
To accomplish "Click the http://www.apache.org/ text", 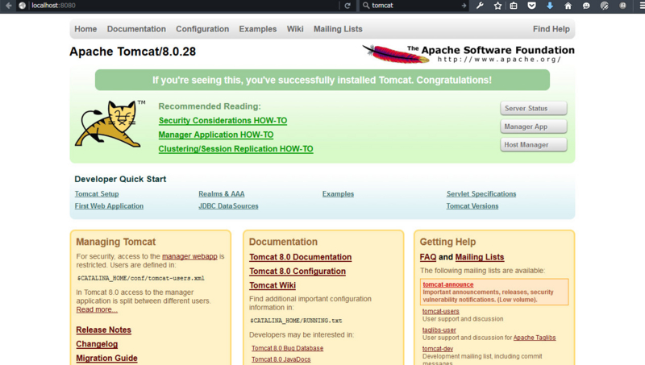I will coord(499,60).
